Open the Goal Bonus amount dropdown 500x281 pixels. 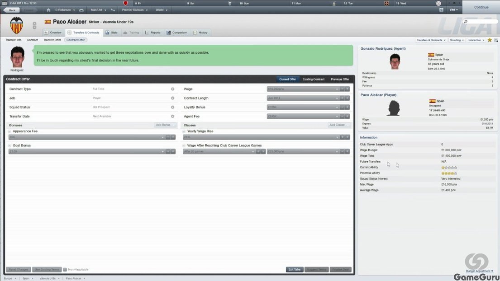click(87, 151)
